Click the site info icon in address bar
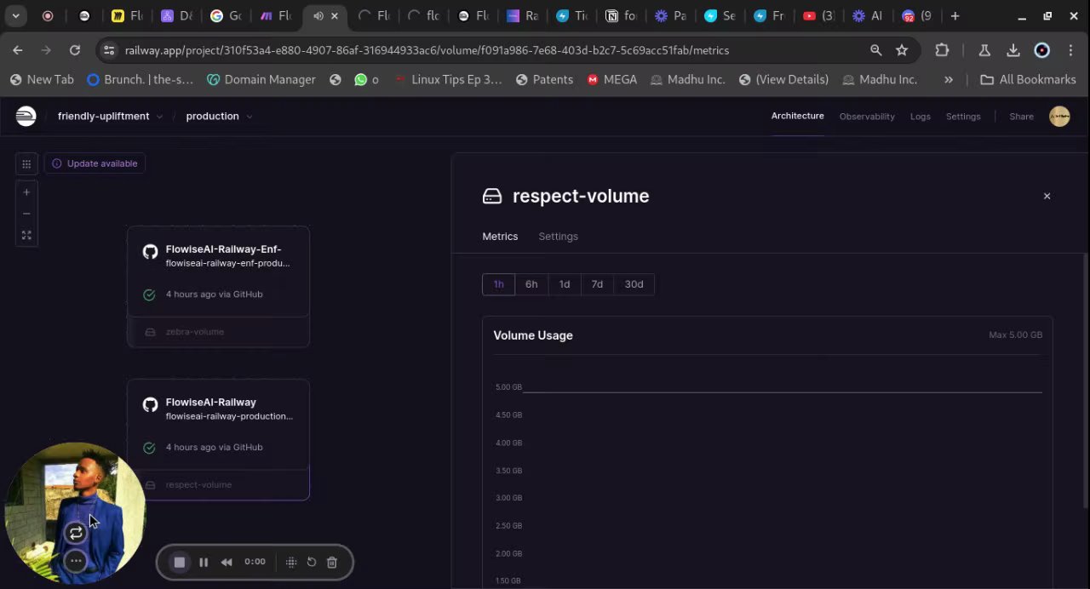 109,50
